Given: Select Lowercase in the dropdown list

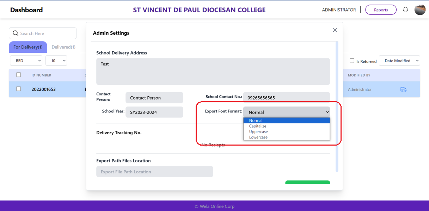Looking at the screenshot, I should (258, 137).
